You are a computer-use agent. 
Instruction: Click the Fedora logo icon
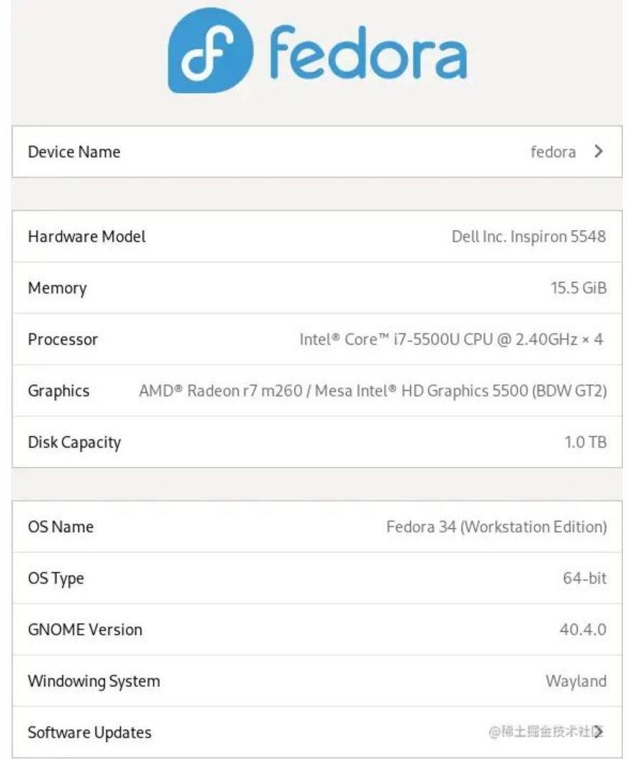pos(210,51)
